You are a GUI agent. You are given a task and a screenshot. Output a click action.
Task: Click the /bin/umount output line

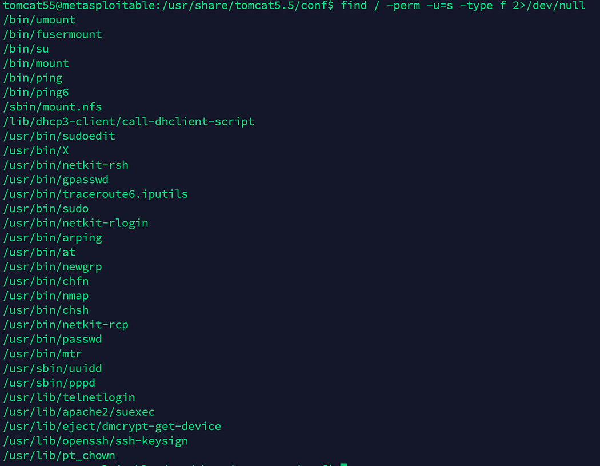point(39,19)
